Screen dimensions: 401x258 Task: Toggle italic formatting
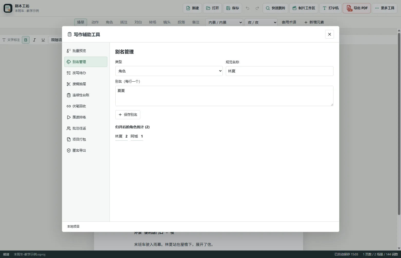pos(34,40)
